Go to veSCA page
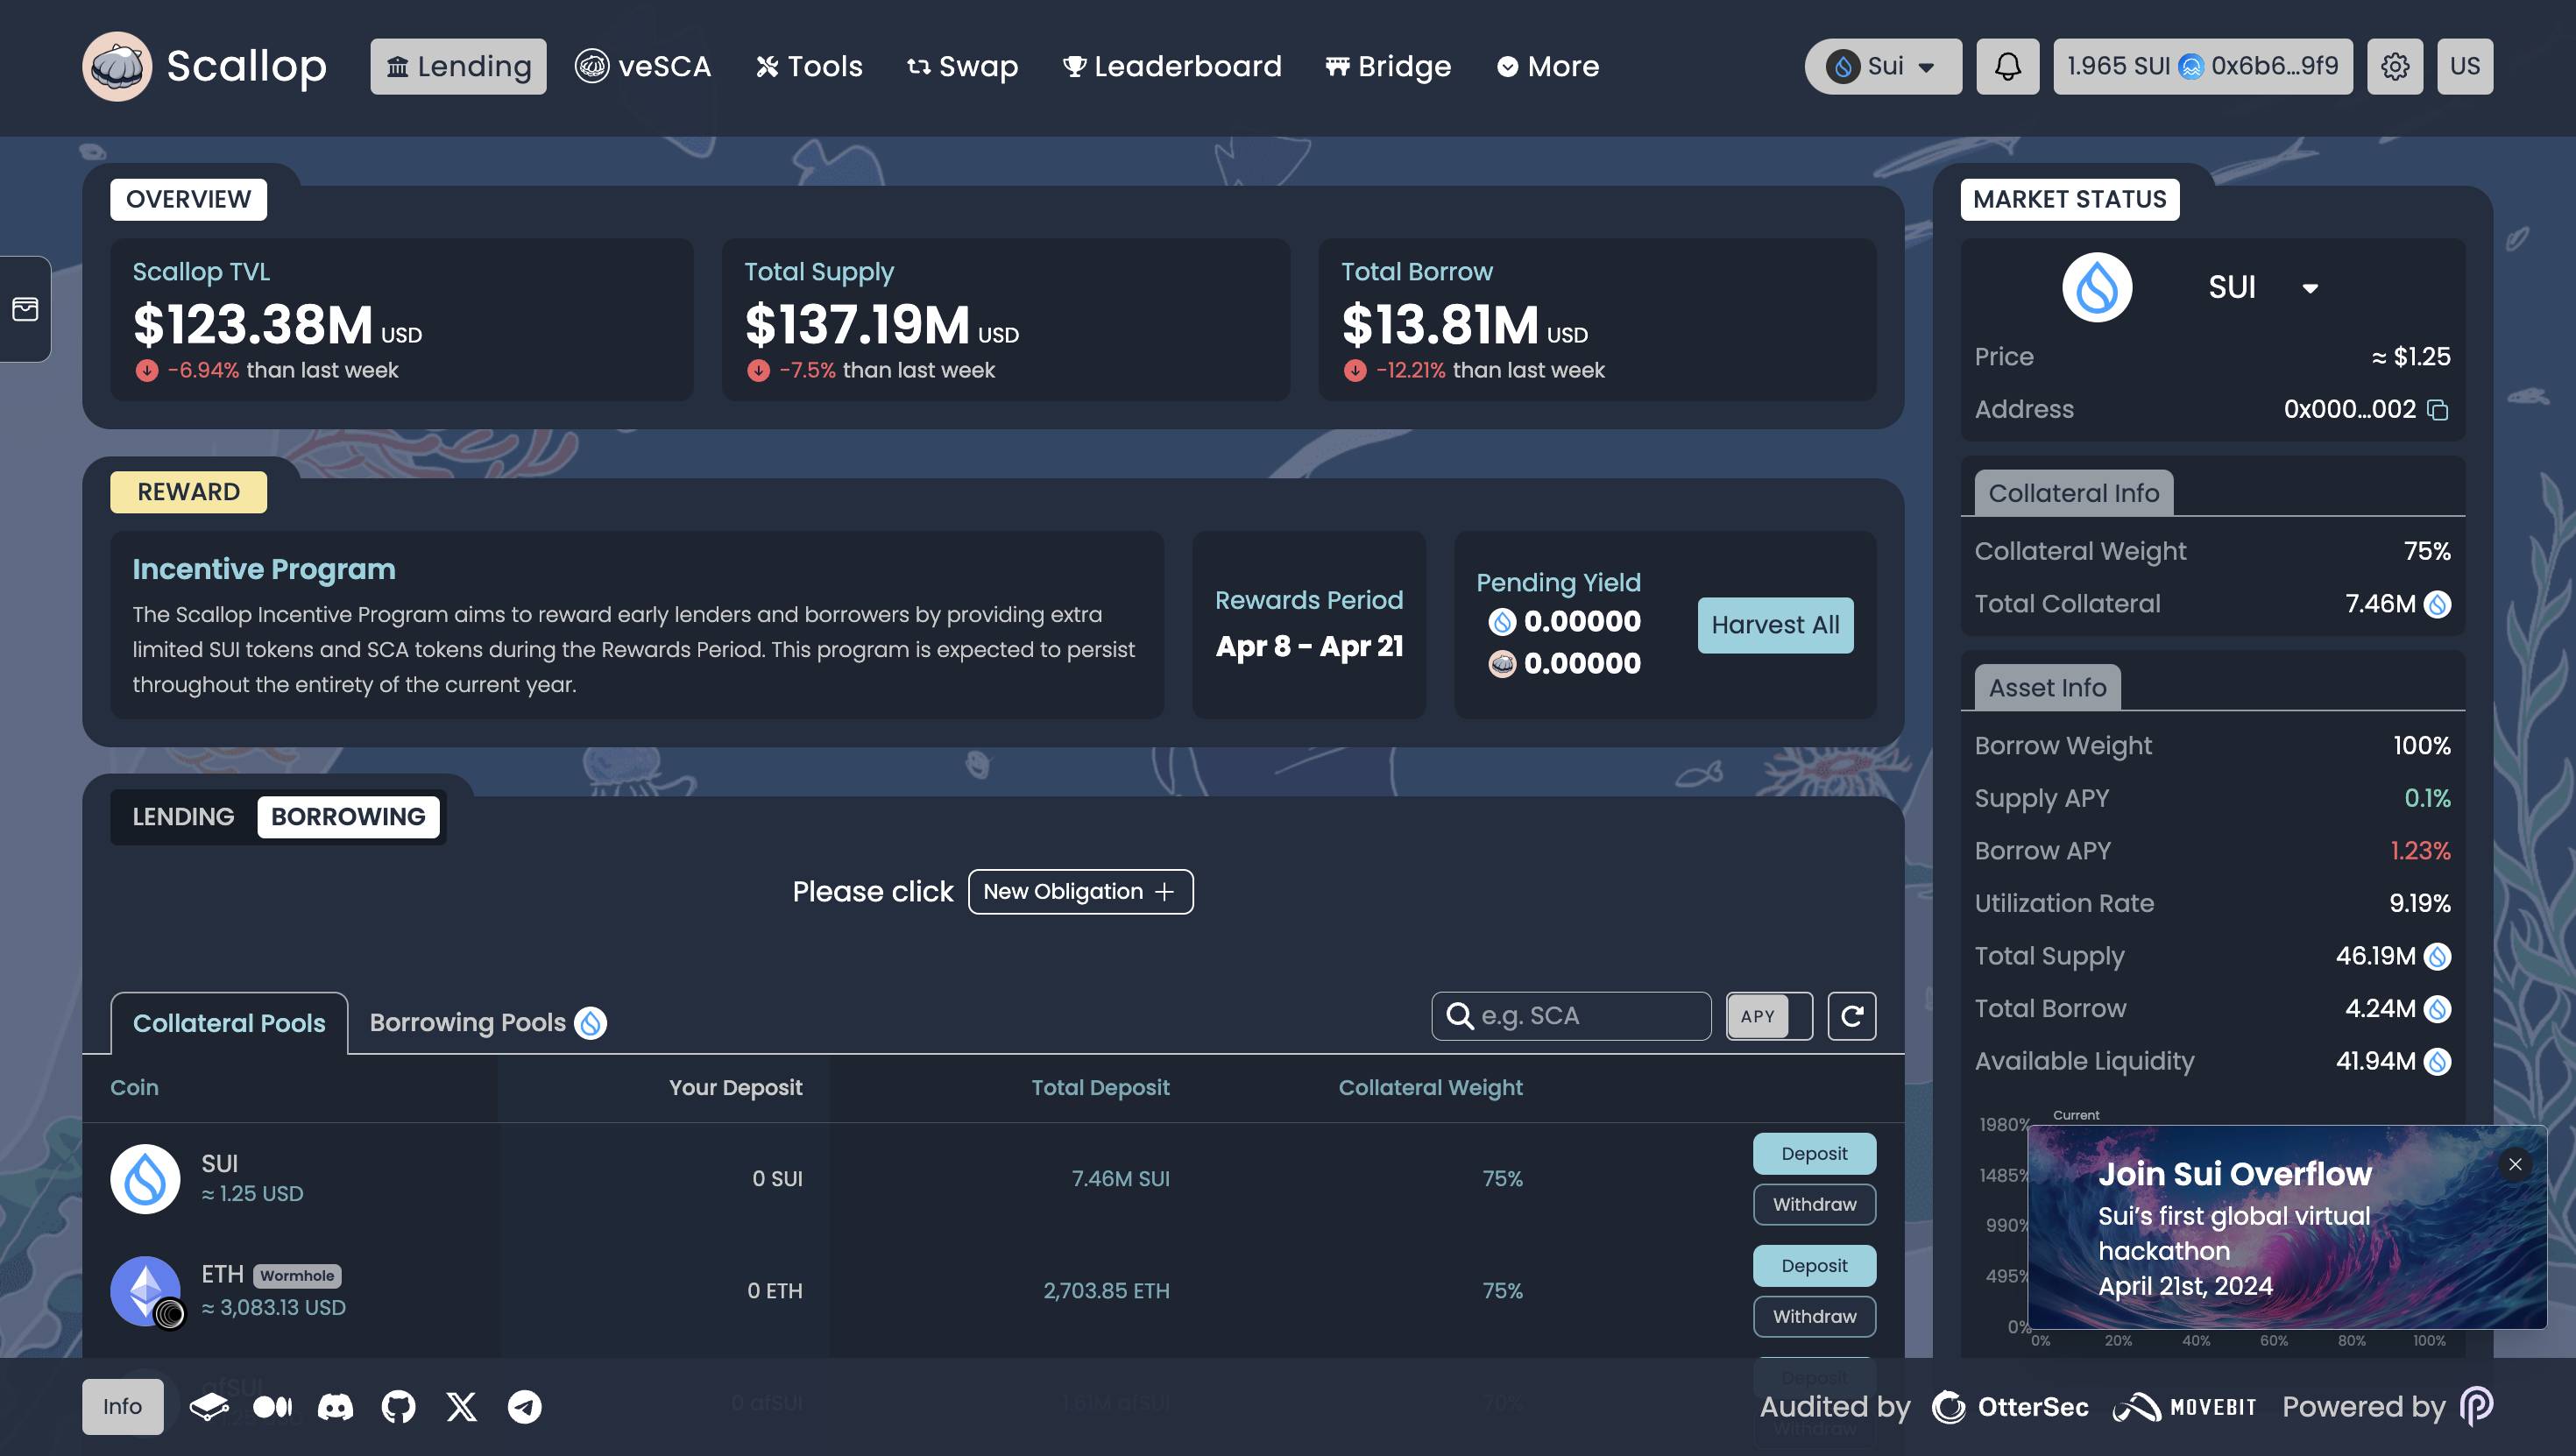 pyautogui.click(x=643, y=66)
